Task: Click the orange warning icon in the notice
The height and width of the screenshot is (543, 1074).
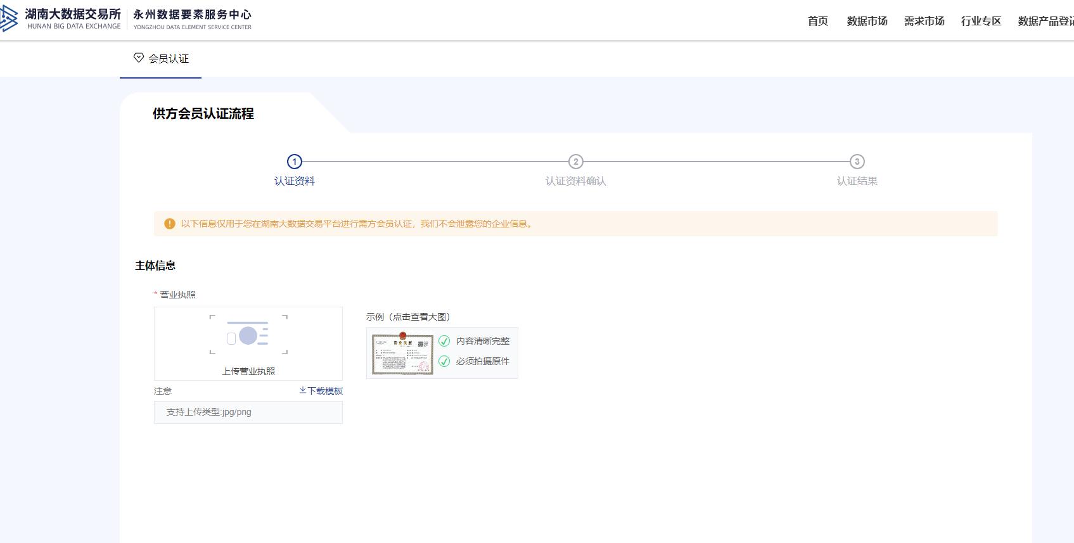Action: point(169,224)
